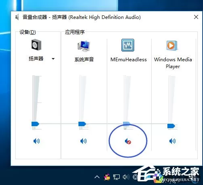Click the Windows Media Player icon
Viewport: 203px width, 185px height.
click(x=172, y=46)
